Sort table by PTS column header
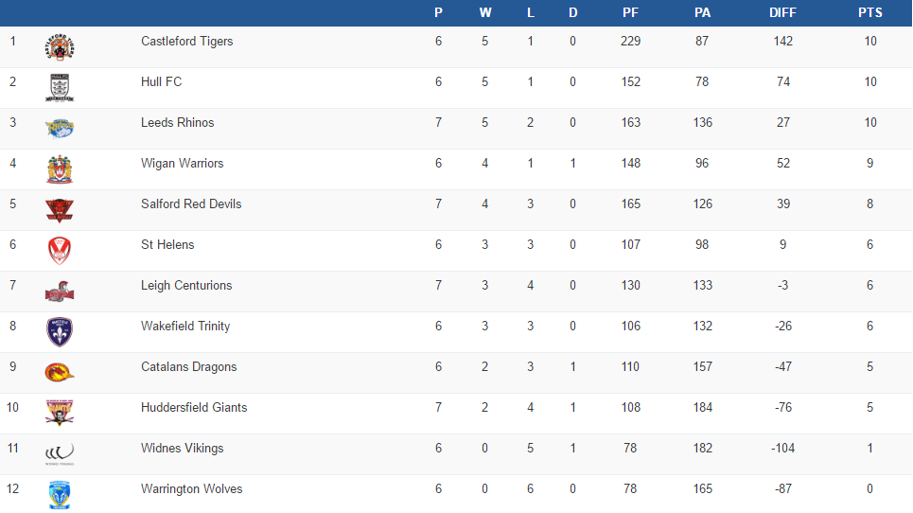This screenshot has width=913, height=513. click(x=870, y=12)
